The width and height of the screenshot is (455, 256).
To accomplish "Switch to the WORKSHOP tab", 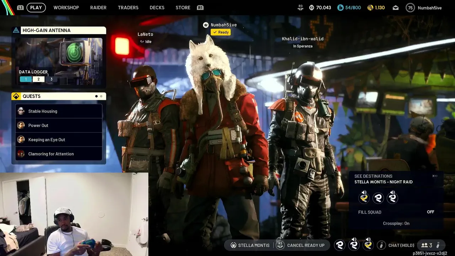I will (x=66, y=7).
